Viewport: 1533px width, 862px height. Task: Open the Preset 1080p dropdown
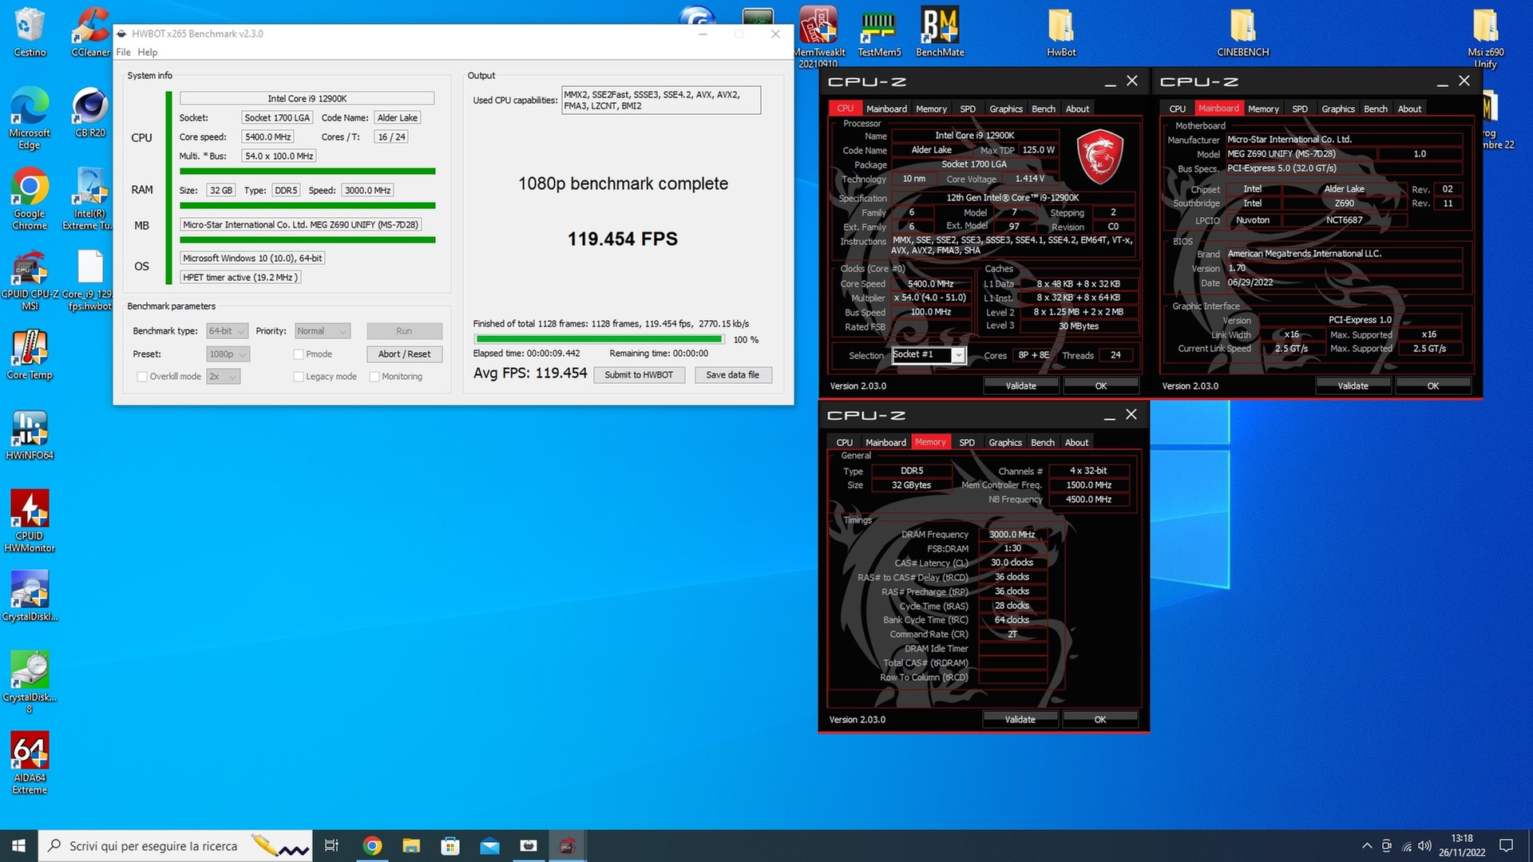click(x=228, y=354)
